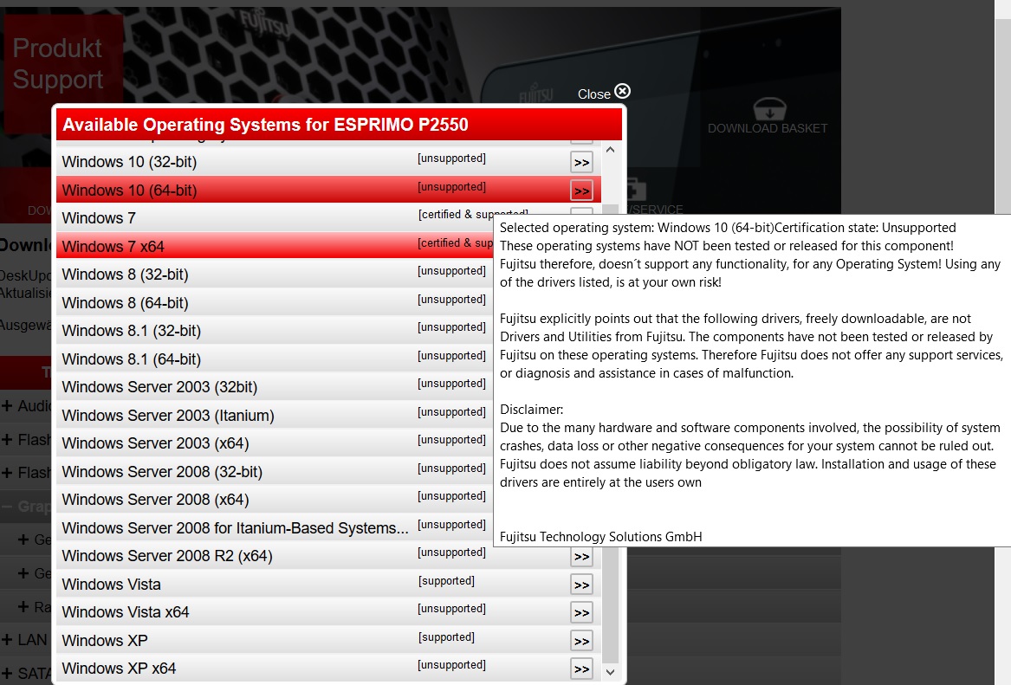Click >> next to Windows Server 2008 R2 (x64)
This screenshot has height=685, width=1011.
581,557
